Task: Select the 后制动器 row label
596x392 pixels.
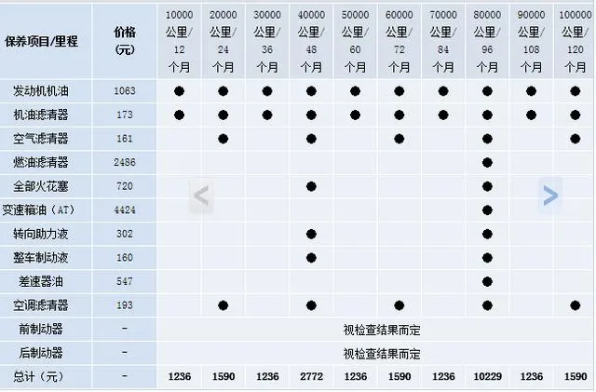Action: click(41, 353)
